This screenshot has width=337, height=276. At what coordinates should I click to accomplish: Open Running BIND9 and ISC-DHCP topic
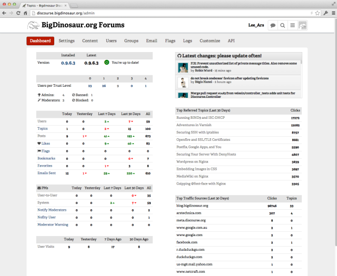pos(201,118)
